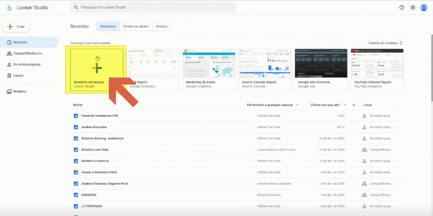Screen dimensions: 433x216
Task: Click report icon beside Análise chamados
Action: [76, 127]
